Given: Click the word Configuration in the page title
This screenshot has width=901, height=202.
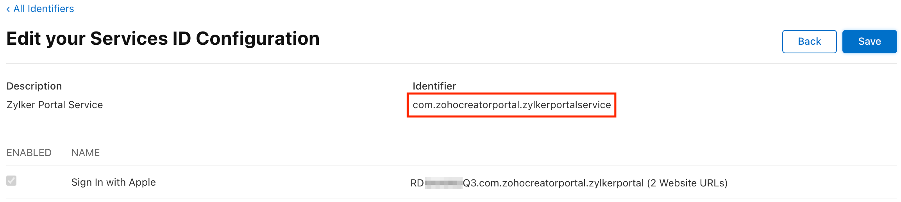Looking at the screenshot, I should click(257, 39).
